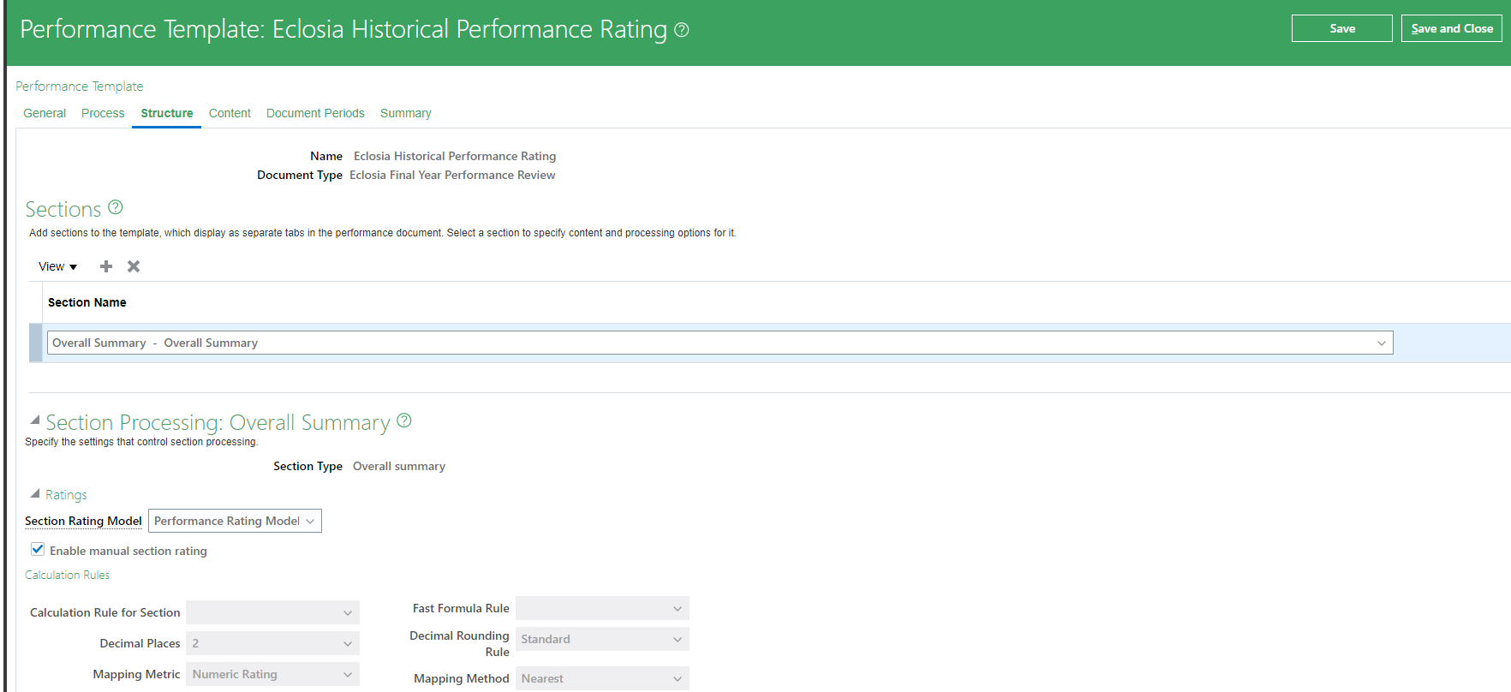Image resolution: width=1511 pixels, height=692 pixels.
Task: Click the Save button
Action: click(1342, 28)
